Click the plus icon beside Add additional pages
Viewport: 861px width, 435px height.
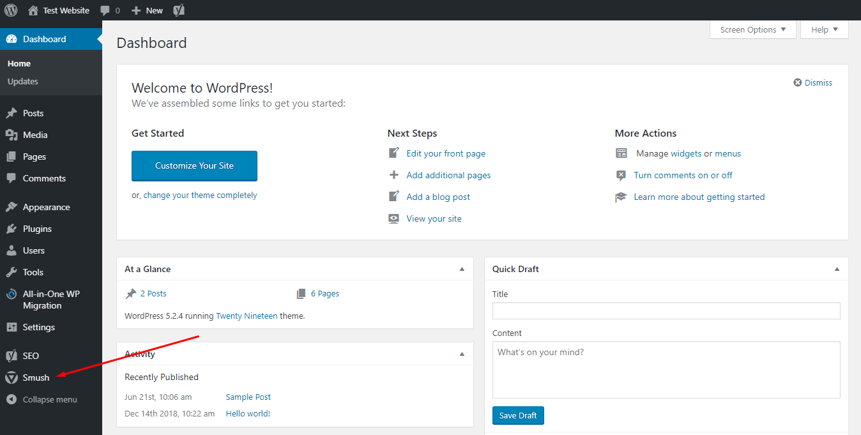click(394, 175)
